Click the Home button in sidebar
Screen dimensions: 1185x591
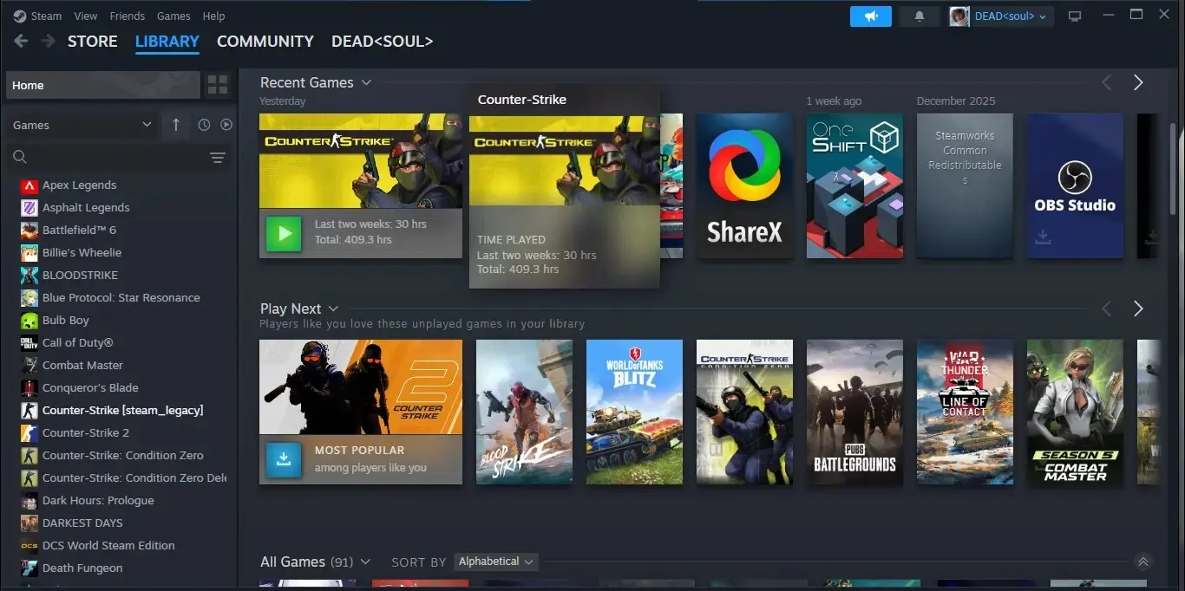pyautogui.click(x=103, y=85)
